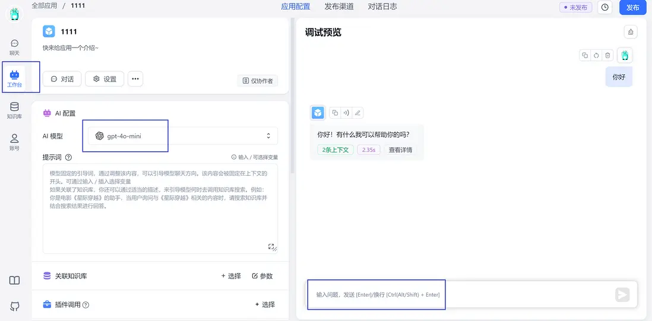Click the 2.35s response time tag
The image size is (652, 321).
[368, 150]
